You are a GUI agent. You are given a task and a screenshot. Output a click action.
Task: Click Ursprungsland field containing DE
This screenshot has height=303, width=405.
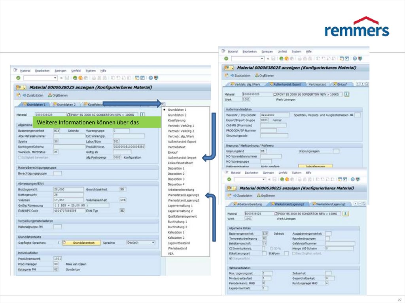(x=263, y=151)
